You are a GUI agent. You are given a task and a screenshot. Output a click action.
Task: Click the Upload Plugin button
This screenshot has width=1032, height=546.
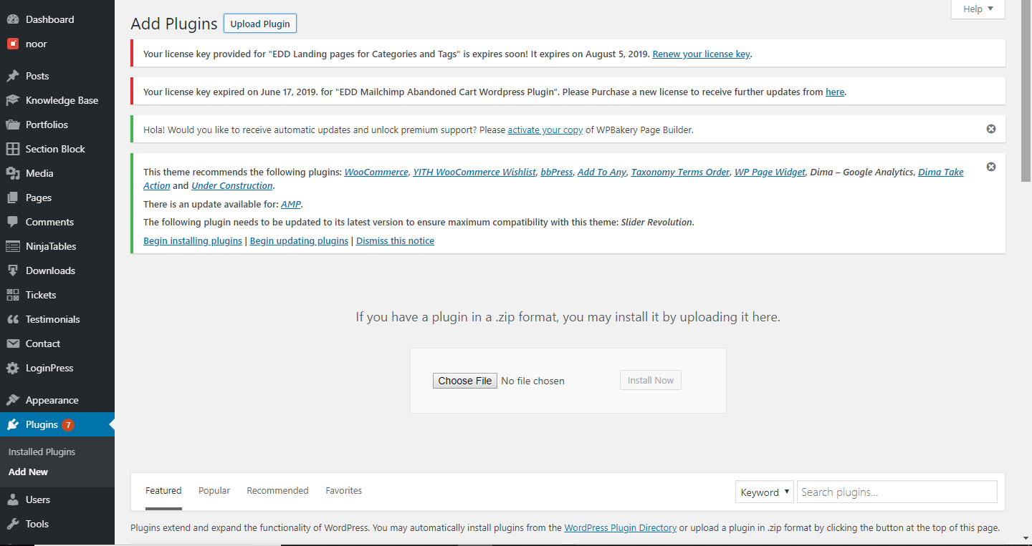coord(260,24)
